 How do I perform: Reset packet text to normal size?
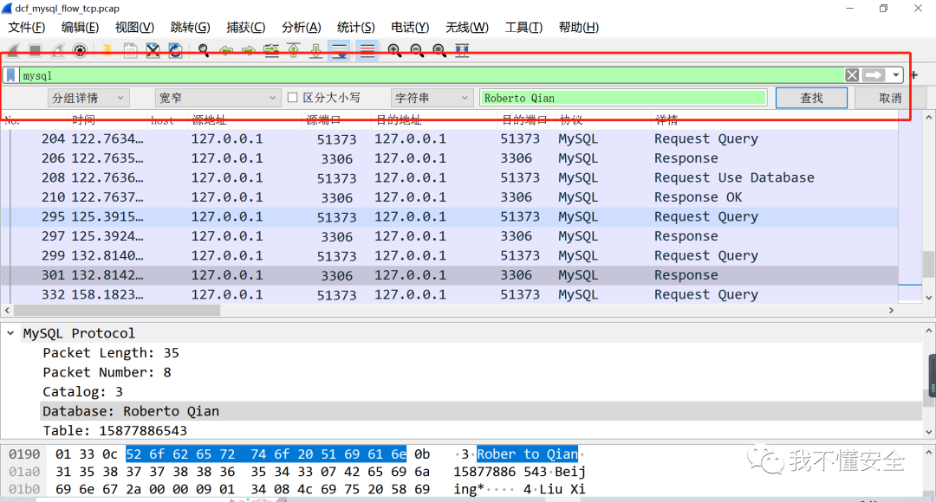pyautogui.click(x=439, y=51)
